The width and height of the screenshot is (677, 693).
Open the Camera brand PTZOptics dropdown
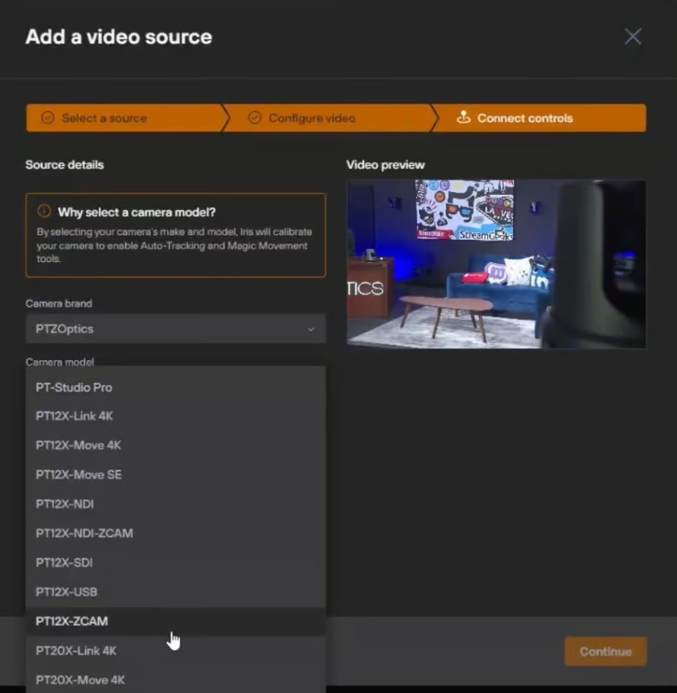pos(175,329)
